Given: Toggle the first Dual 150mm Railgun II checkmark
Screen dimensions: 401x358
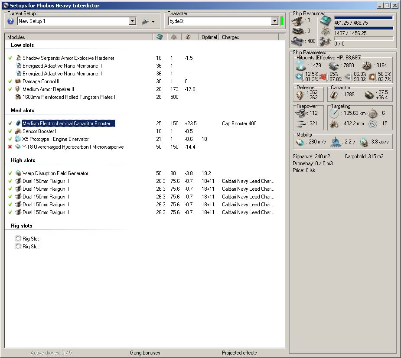Looking at the screenshot, I should click(10, 181).
